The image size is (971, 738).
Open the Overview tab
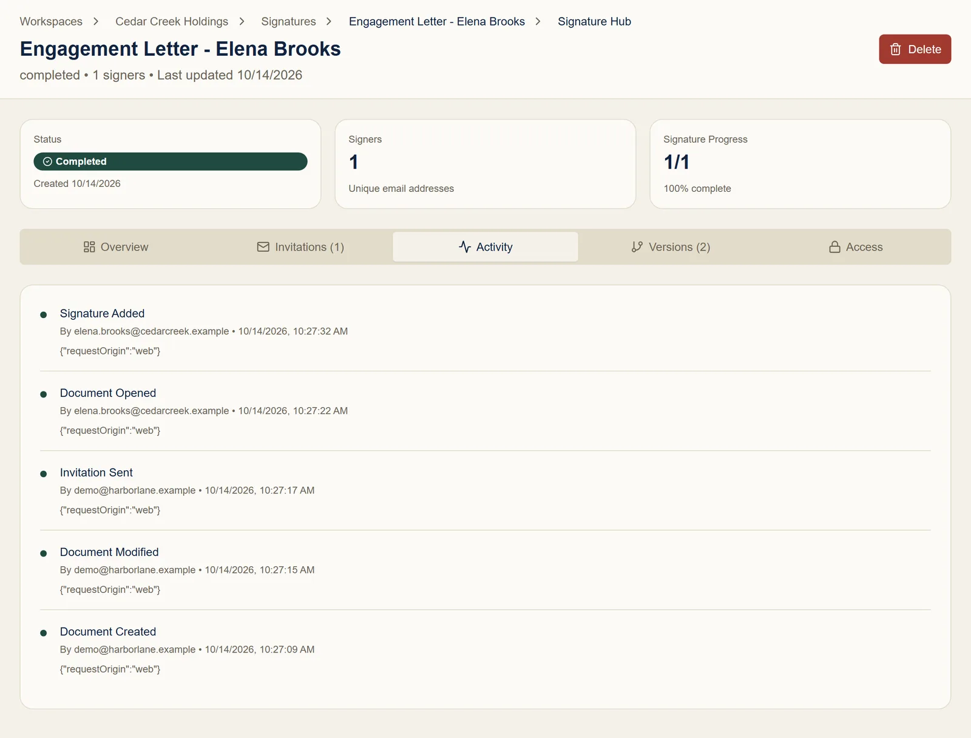point(115,247)
